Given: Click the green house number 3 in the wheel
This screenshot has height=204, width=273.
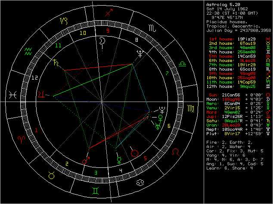Looking at the screenshot, I should [96, 173].
